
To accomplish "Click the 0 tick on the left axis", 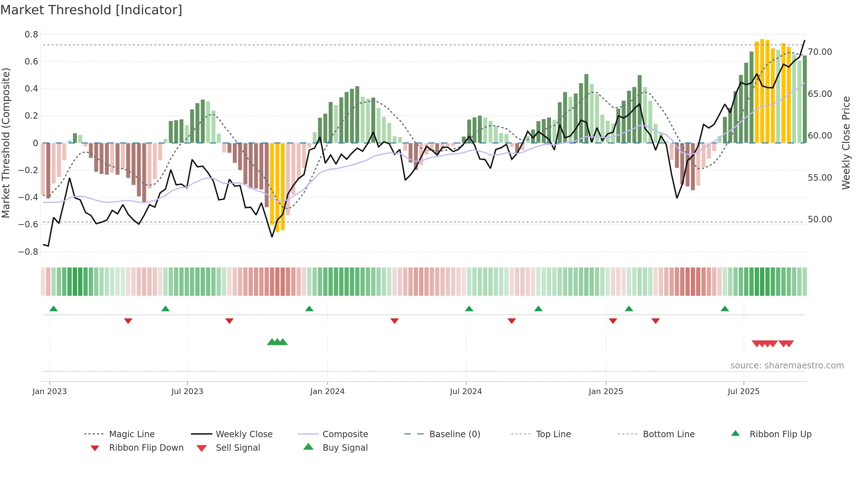I will pyautogui.click(x=35, y=143).
